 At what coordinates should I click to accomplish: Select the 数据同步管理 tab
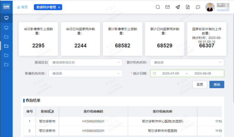pyautogui.click(x=46, y=7)
